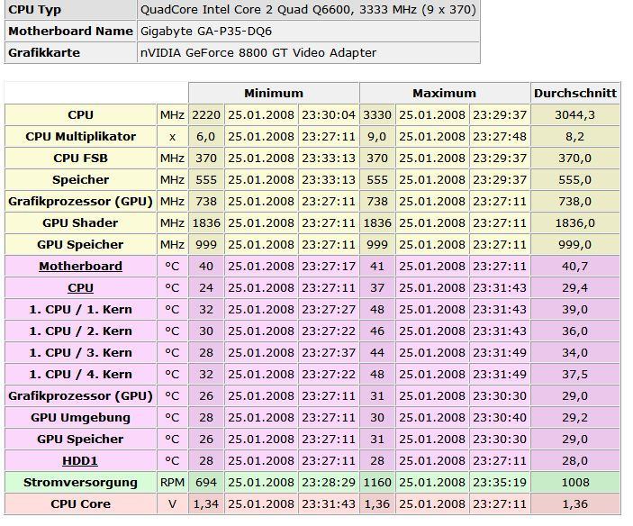The height and width of the screenshot is (526, 633).
Task: Click the Durchschnitt column header
Action: point(575,94)
